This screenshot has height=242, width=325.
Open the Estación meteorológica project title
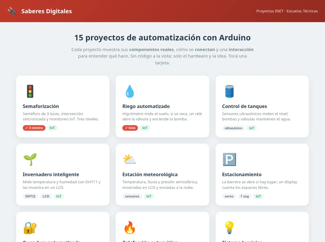(x=150, y=174)
